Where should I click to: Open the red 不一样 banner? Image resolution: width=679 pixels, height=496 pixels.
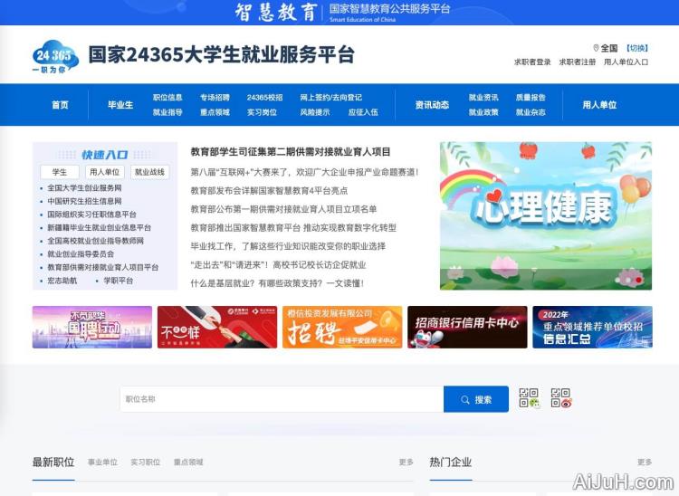pos(217,328)
